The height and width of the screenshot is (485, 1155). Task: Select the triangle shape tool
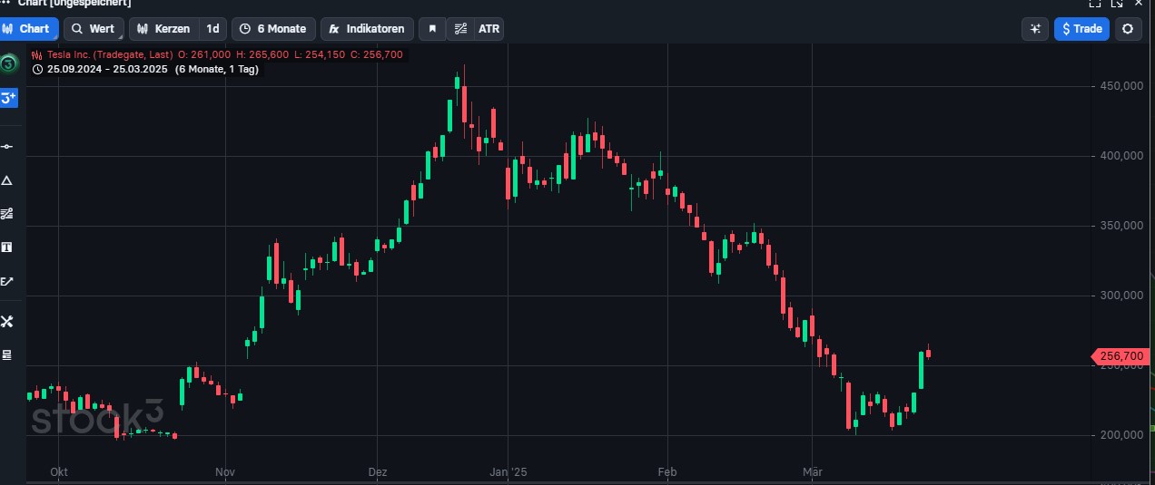7,180
